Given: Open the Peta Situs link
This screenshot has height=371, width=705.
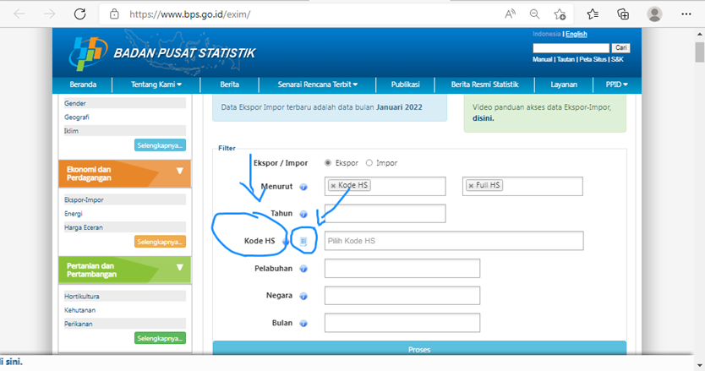Looking at the screenshot, I should click(x=593, y=59).
